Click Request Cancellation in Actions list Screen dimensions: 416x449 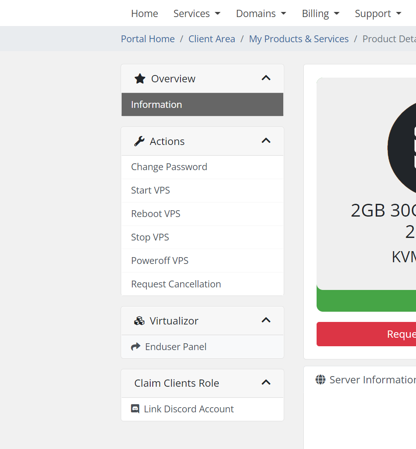(x=202, y=284)
